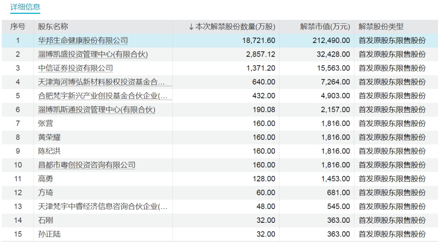
Task: Click the share quantity 1,371.20
Action: pyautogui.click(x=261, y=68)
